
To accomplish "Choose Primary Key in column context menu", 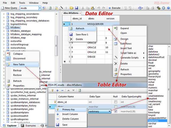I will click(71, 109).
